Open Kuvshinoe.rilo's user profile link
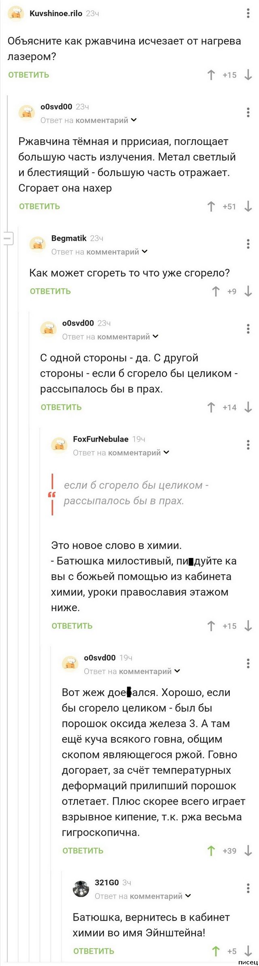This screenshot has width=259, height=966. click(x=56, y=13)
